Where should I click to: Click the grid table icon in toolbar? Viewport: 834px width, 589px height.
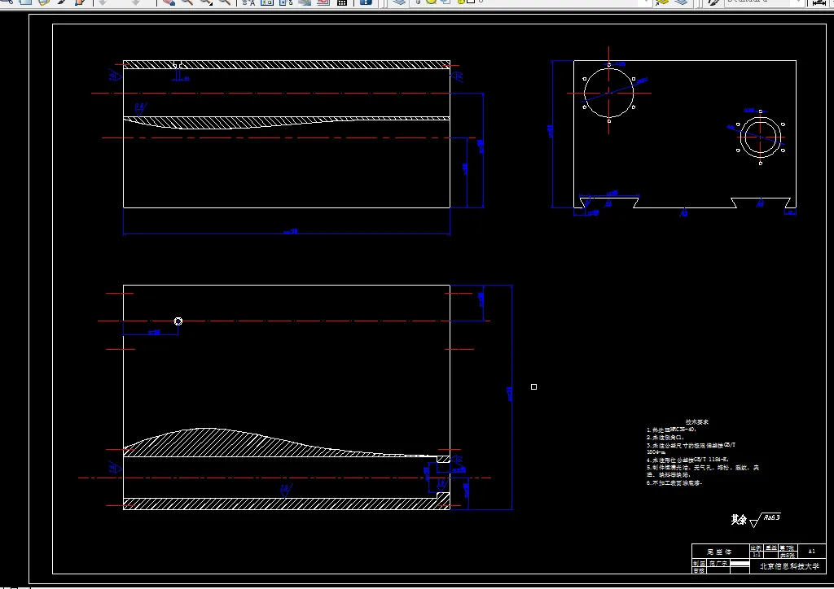(342, 2)
